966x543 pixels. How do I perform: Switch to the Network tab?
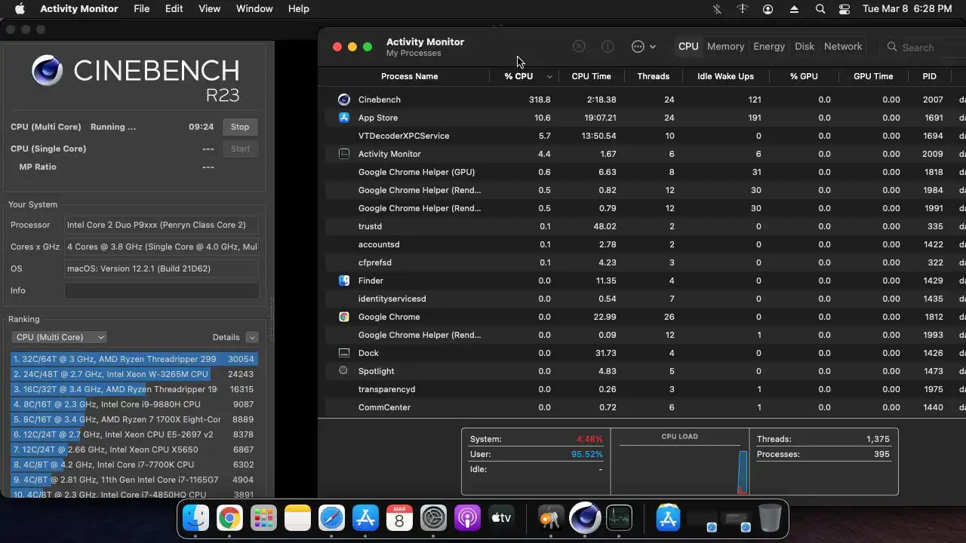pyautogui.click(x=843, y=46)
